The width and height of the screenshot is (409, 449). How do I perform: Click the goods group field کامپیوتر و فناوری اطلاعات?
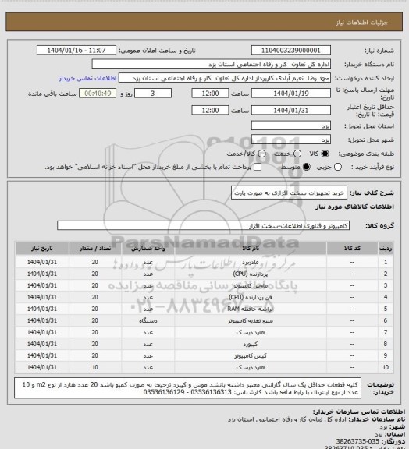[203, 225]
